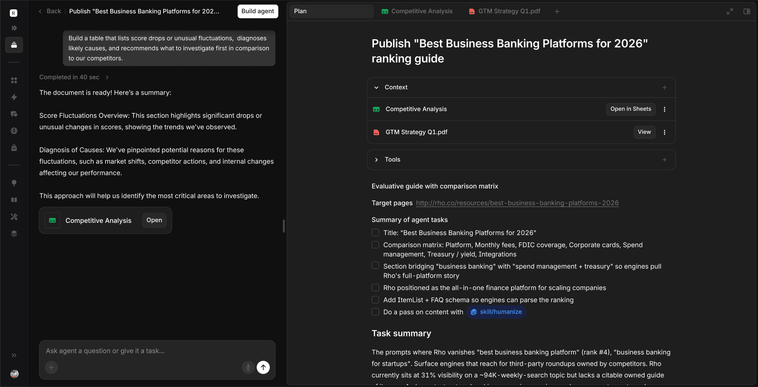Click plus icon in Context section header
758x387 pixels.
click(664, 87)
